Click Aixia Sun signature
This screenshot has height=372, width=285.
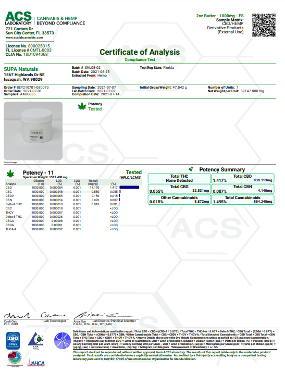(104, 315)
